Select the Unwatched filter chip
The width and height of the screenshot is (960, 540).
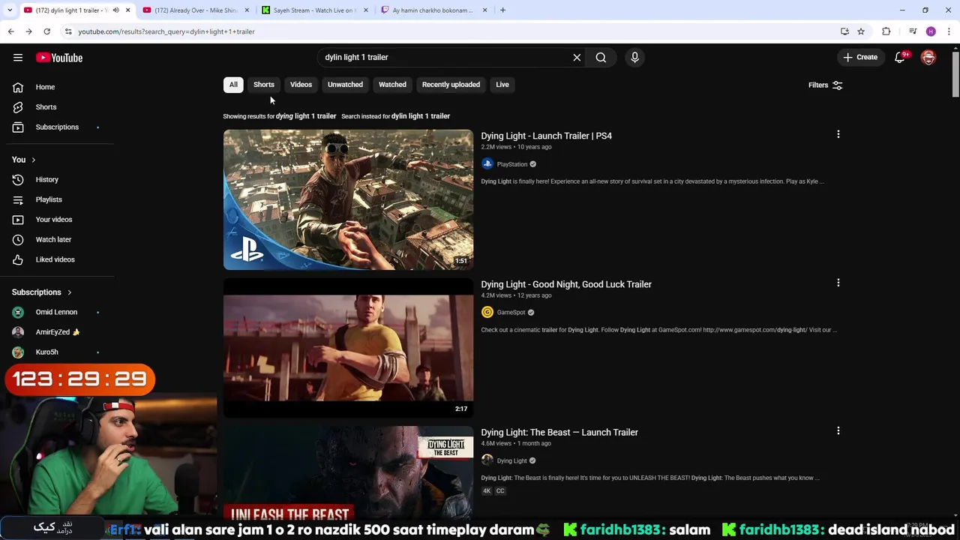[345, 85]
